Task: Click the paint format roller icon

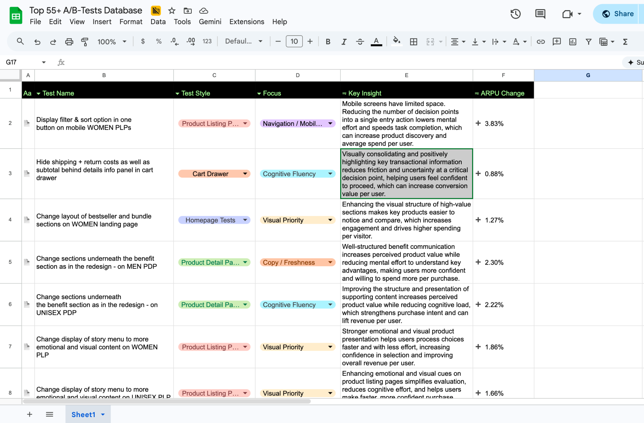Action: [x=85, y=42]
